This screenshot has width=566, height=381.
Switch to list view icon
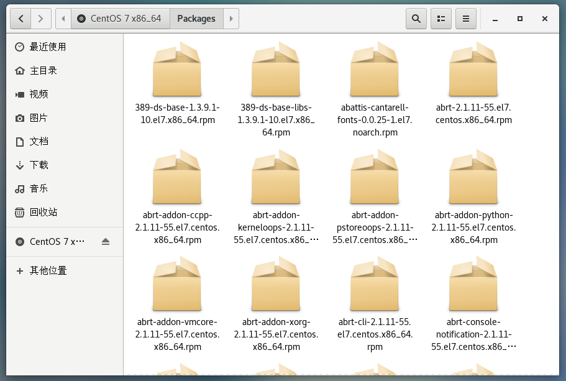point(441,19)
